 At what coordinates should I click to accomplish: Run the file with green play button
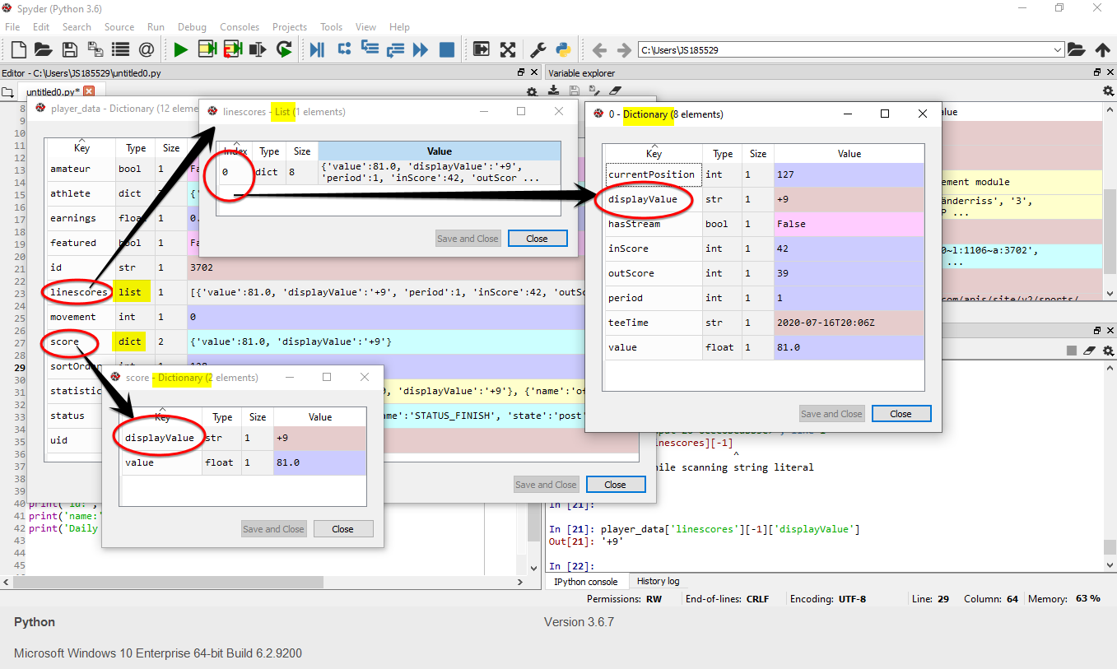(180, 49)
